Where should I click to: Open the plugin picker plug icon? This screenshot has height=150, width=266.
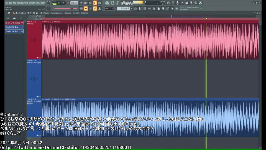[163, 9]
